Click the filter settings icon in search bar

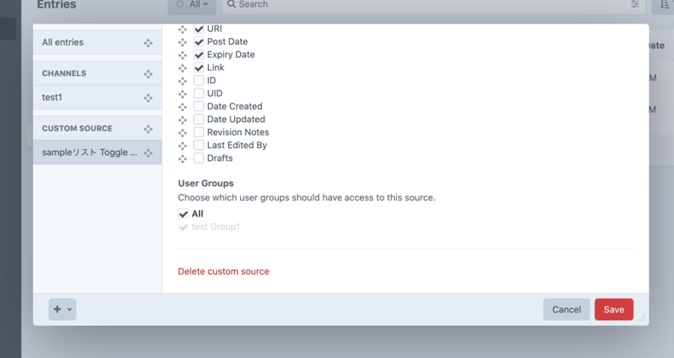(x=635, y=5)
